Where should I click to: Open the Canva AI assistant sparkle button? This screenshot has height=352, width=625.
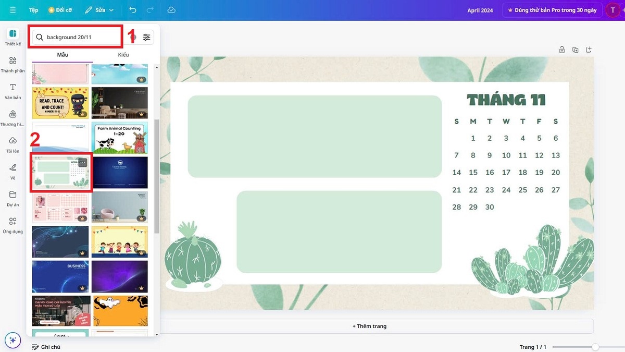point(12,339)
